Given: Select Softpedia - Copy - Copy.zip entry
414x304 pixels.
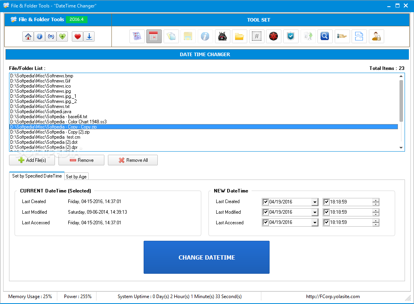Looking at the screenshot, I should pos(204,127).
